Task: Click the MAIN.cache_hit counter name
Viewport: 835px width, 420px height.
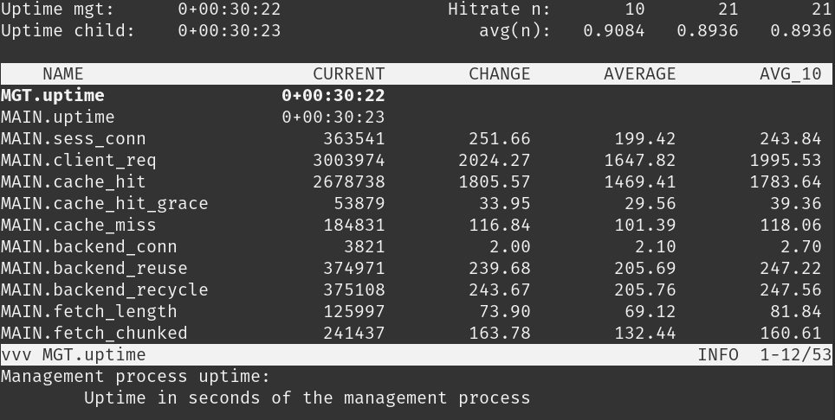Action: click(74, 182)
